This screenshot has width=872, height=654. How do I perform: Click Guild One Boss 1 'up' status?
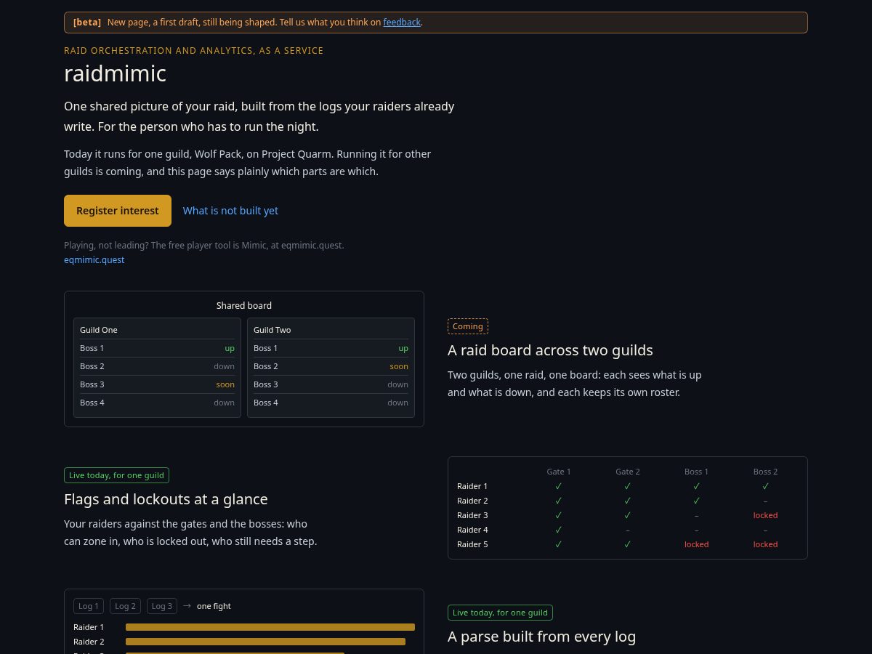click(230, 348)
